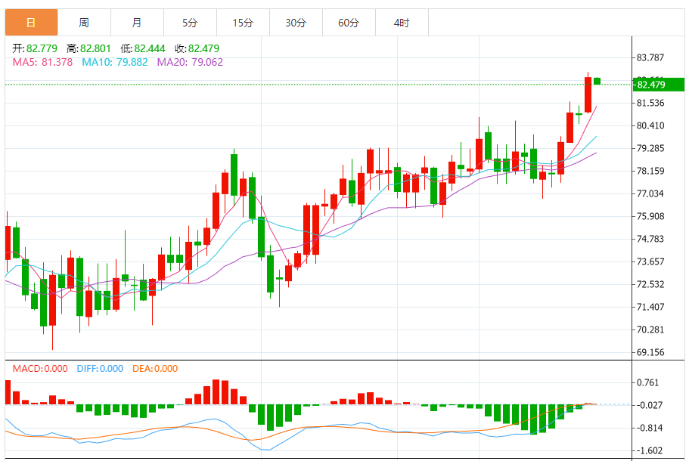Open the 5分 timeframe tab
Screen dimensions: 689x461
click(190, 23)
